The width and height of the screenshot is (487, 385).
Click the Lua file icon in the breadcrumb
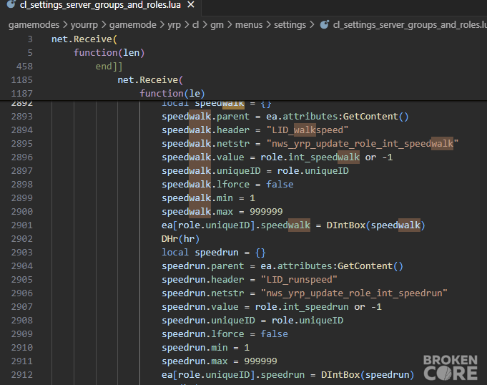pos(325,24)
